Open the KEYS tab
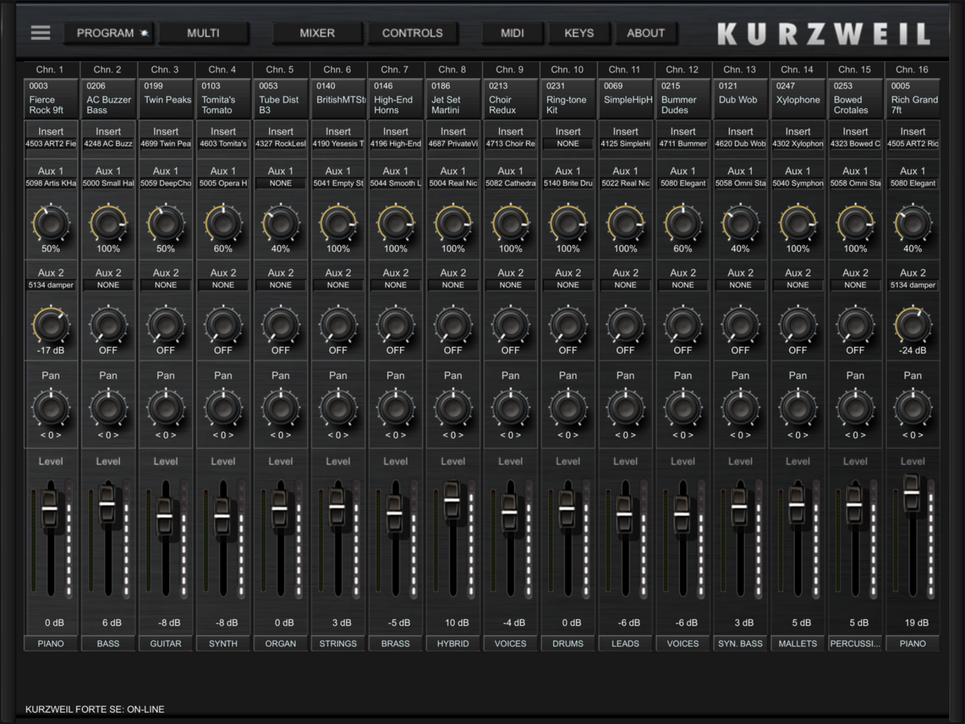The width and height of the screenshot is (965, 724). point(579,33)
